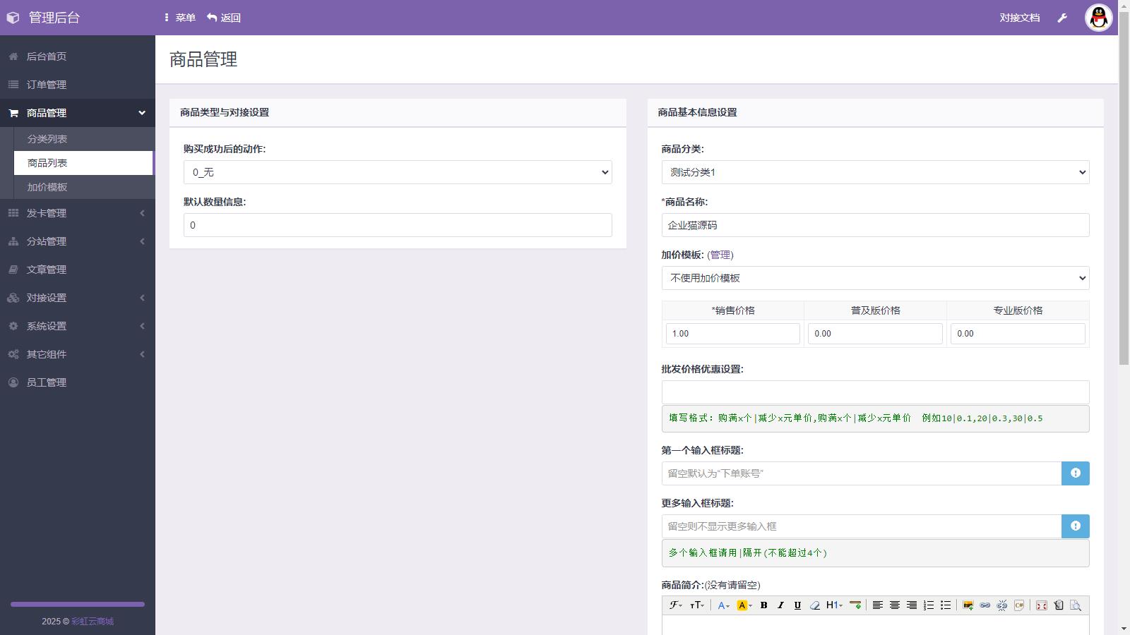Expand the 系统设置 sidebar section
Image resolution: width=1130 pixels, height=635 pixels.
point(78,326)
